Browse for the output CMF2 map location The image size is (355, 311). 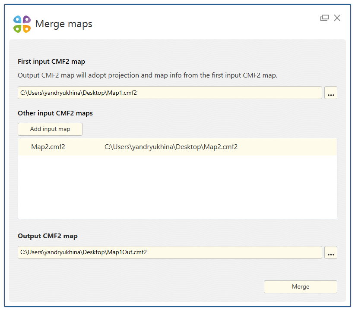[x=330, y=252]
